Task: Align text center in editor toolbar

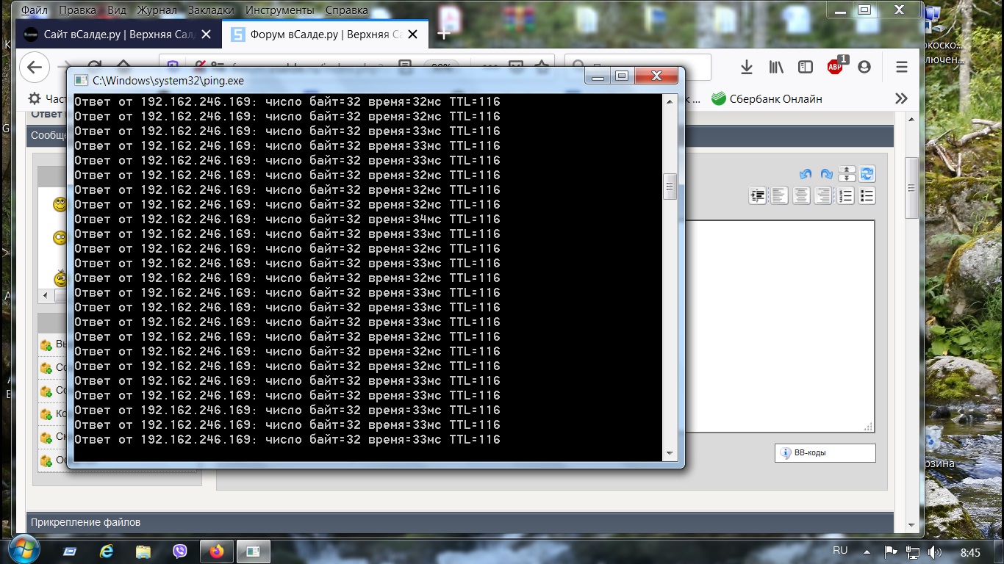Action: pos(801,196)
